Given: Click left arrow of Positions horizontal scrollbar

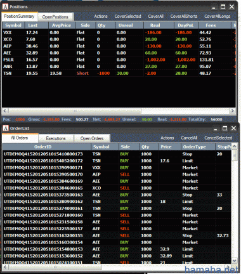Looking at the screenshot, I should click(x=5, y=110).
